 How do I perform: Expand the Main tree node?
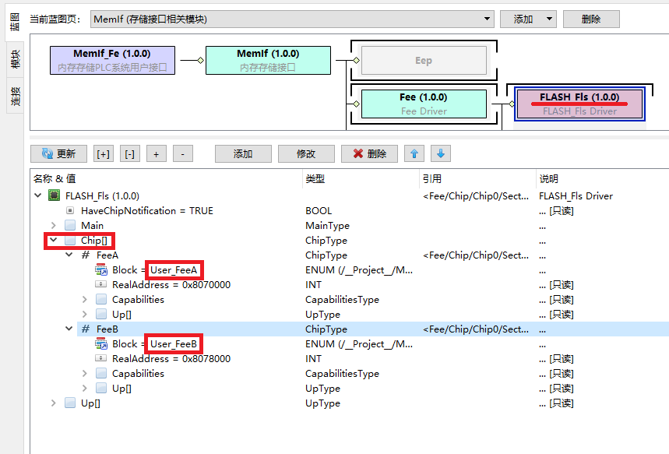click(x=53, y=226)
